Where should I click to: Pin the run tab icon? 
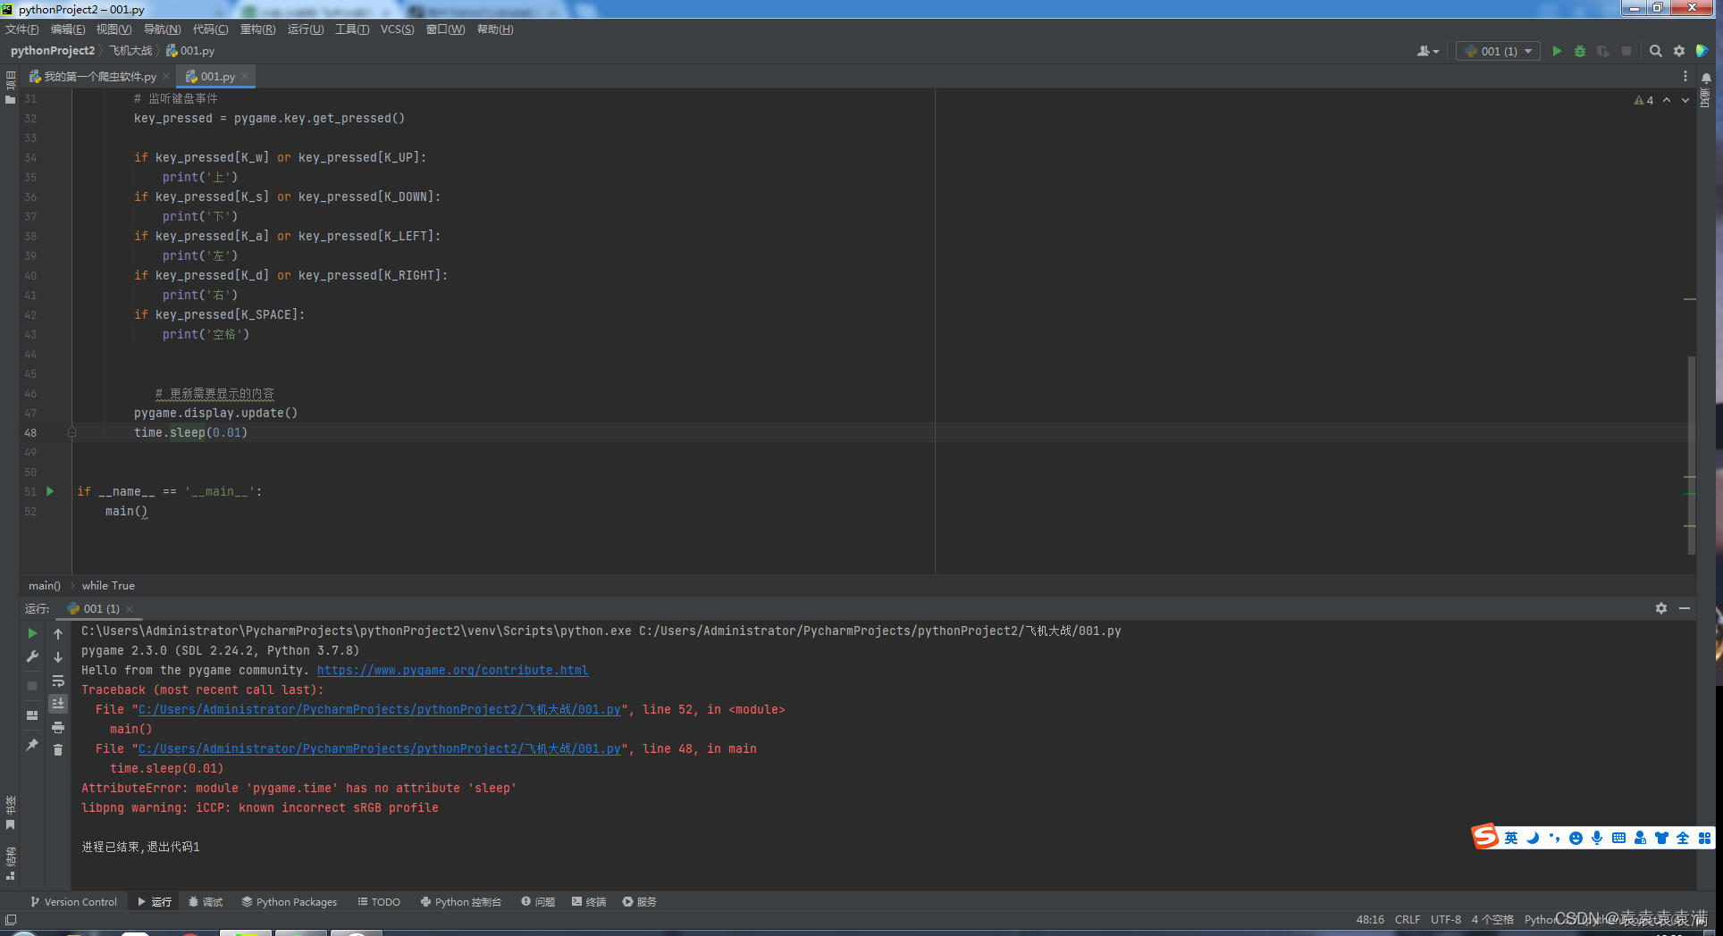[x=32, y=744]
